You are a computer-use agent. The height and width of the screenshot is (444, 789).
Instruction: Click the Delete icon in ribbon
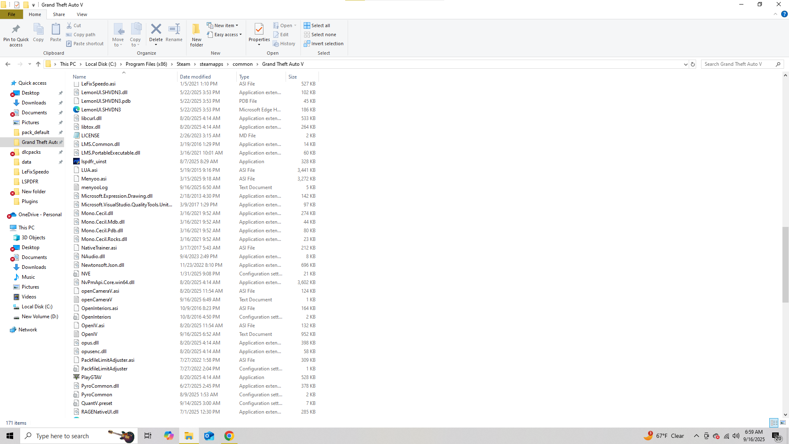(156, 30)
